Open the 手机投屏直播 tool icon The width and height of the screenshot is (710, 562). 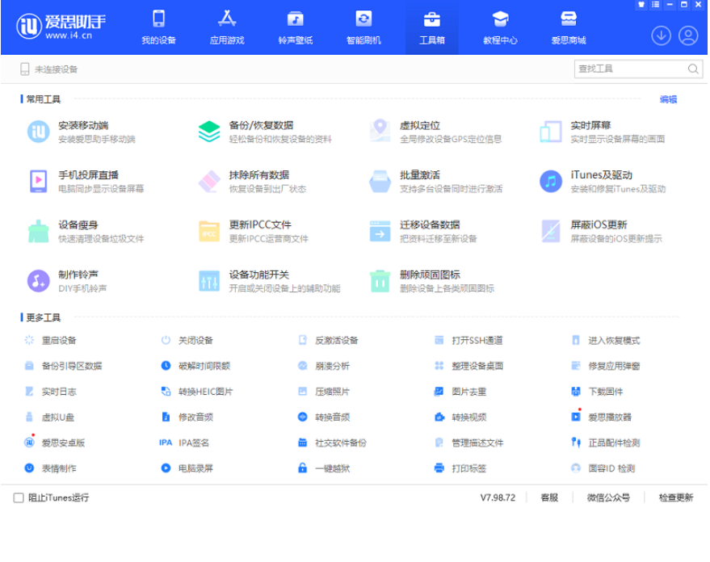click(39, 182)
